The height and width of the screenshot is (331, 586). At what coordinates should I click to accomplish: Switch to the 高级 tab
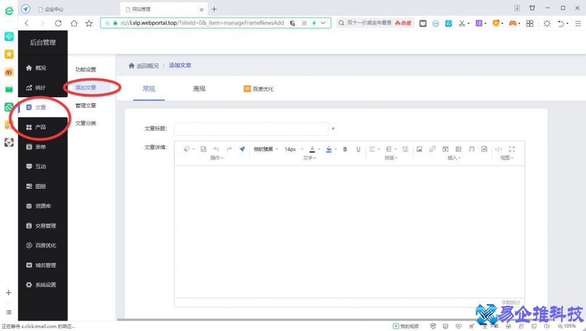point(199,89)
